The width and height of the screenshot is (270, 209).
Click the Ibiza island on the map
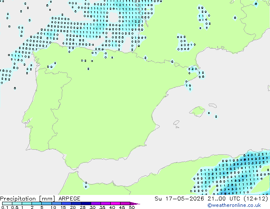pos(176,123)
